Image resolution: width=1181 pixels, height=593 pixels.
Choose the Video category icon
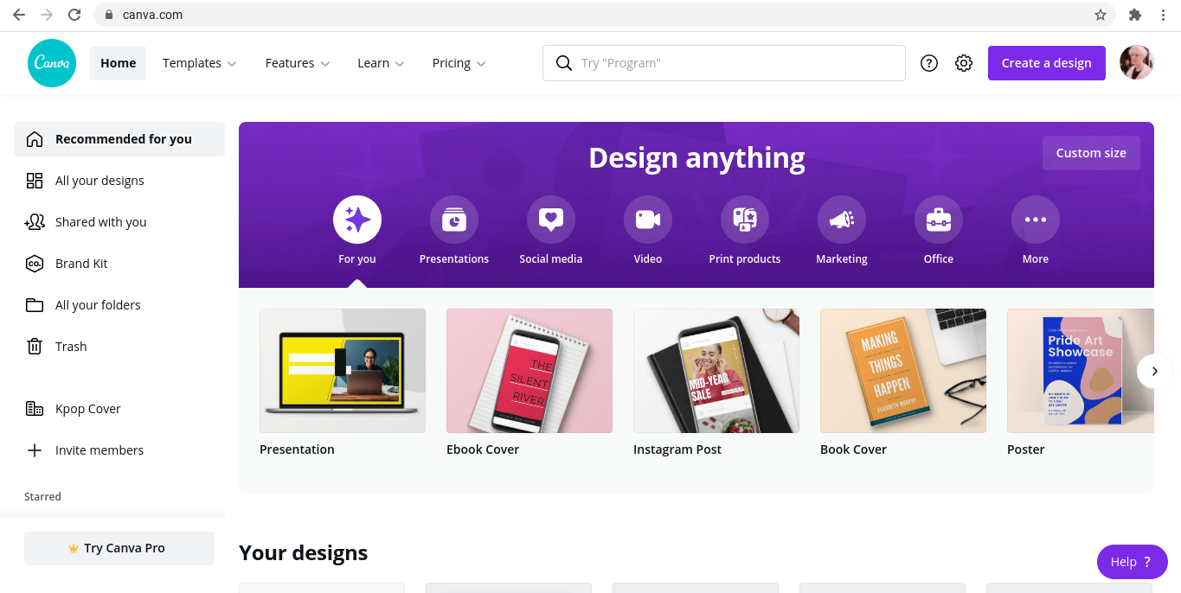pyautogui.click(x=648, y=220)
